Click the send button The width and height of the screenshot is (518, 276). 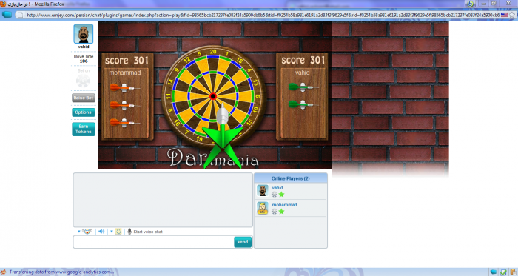click(x=243, y=242)
